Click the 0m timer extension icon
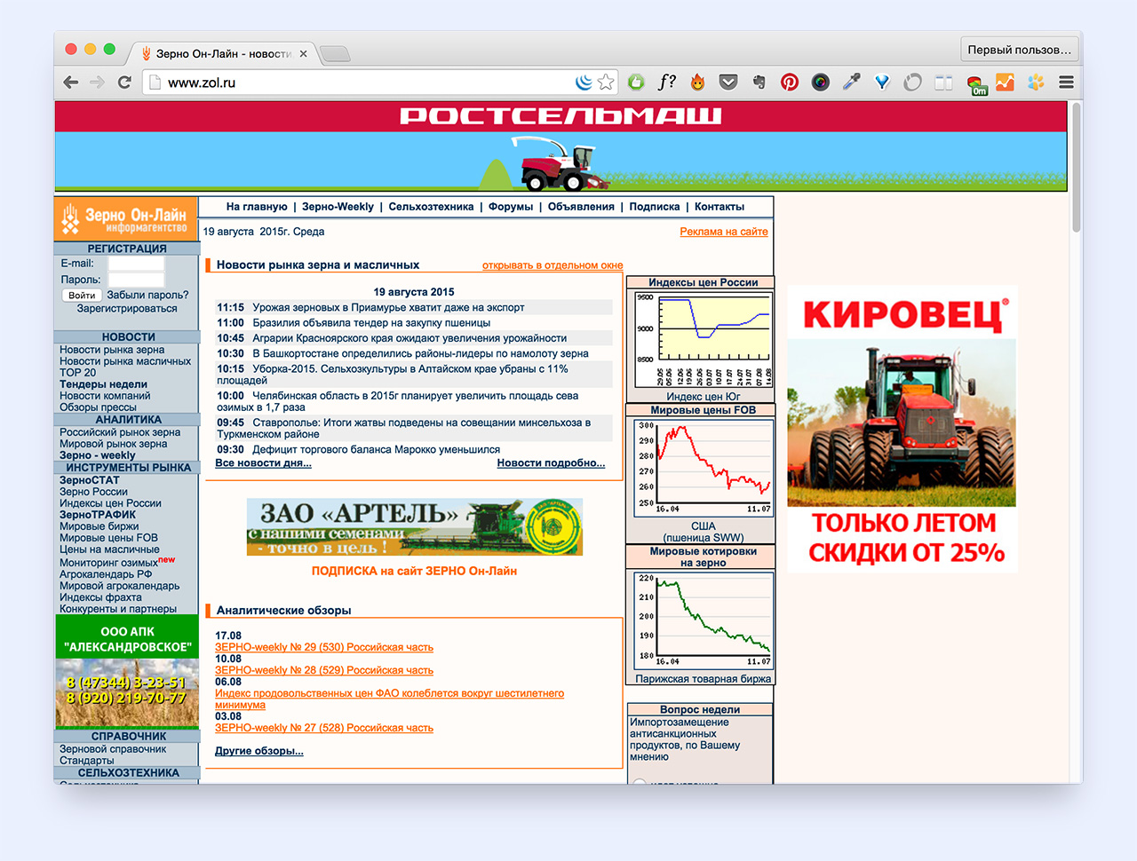Viewport: 1137px width, 861px height. (x=977, y=85)
